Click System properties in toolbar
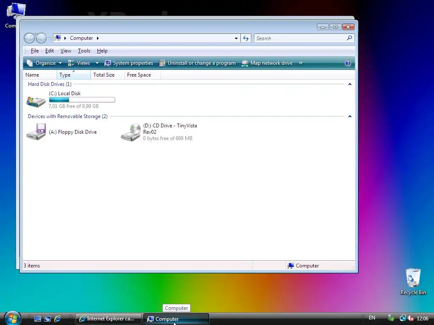This screenshot has width=434, height=325. pyautogui.click(x=129, y=63)
